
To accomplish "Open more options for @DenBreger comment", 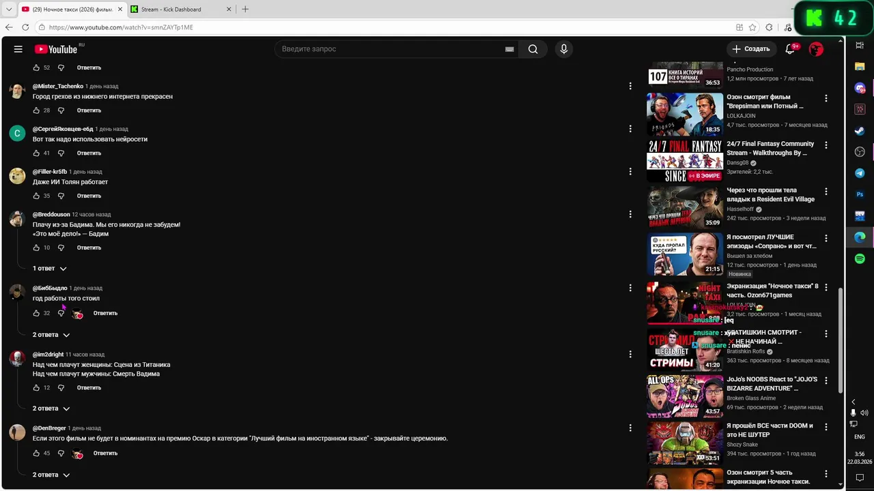I will 630,428.
